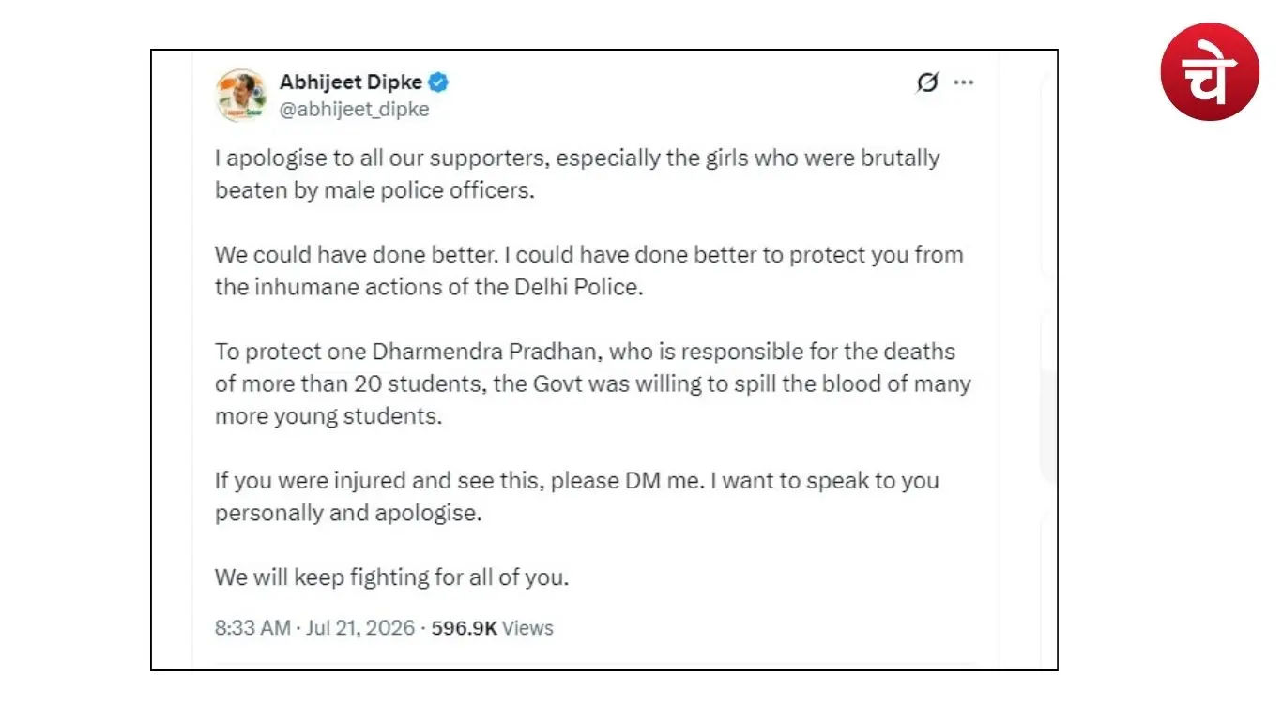Click the Grok slash icon

point(926,82)
